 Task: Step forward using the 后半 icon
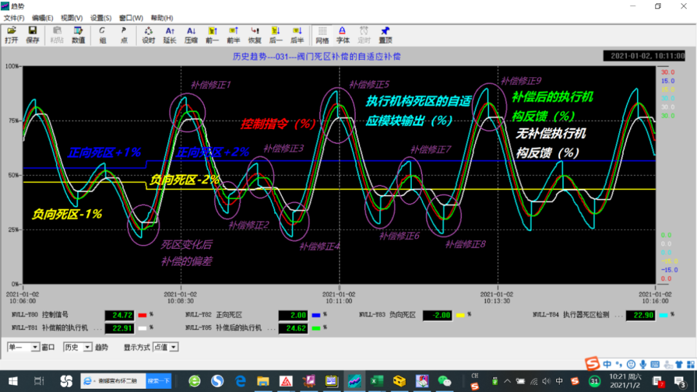(297, 35)
